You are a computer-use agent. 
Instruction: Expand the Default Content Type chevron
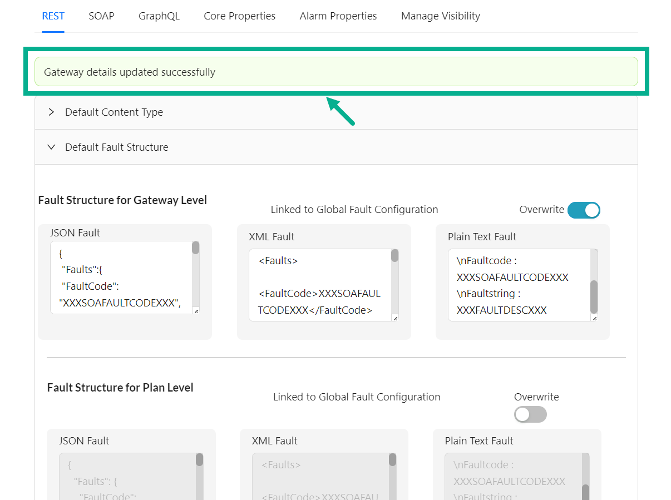point(52,112)
